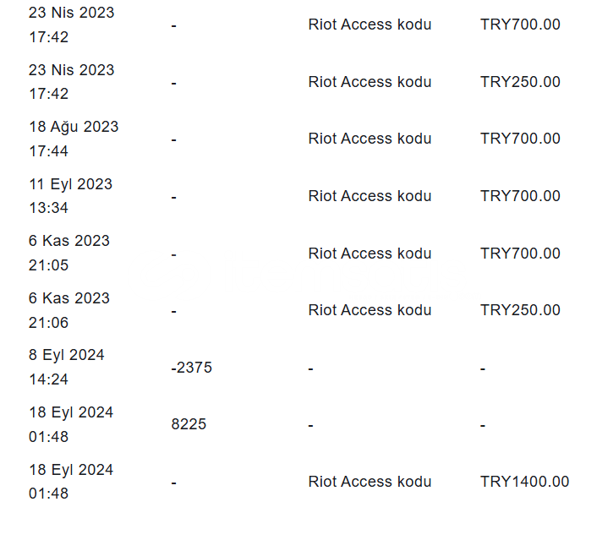Viewport: 608px width, 551px height.
Task: Select the -2375 value
Action: [191, 368]
